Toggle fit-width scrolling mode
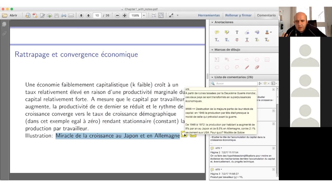The image size is (332, 187). pyautogui.click(x=154, y=15)
